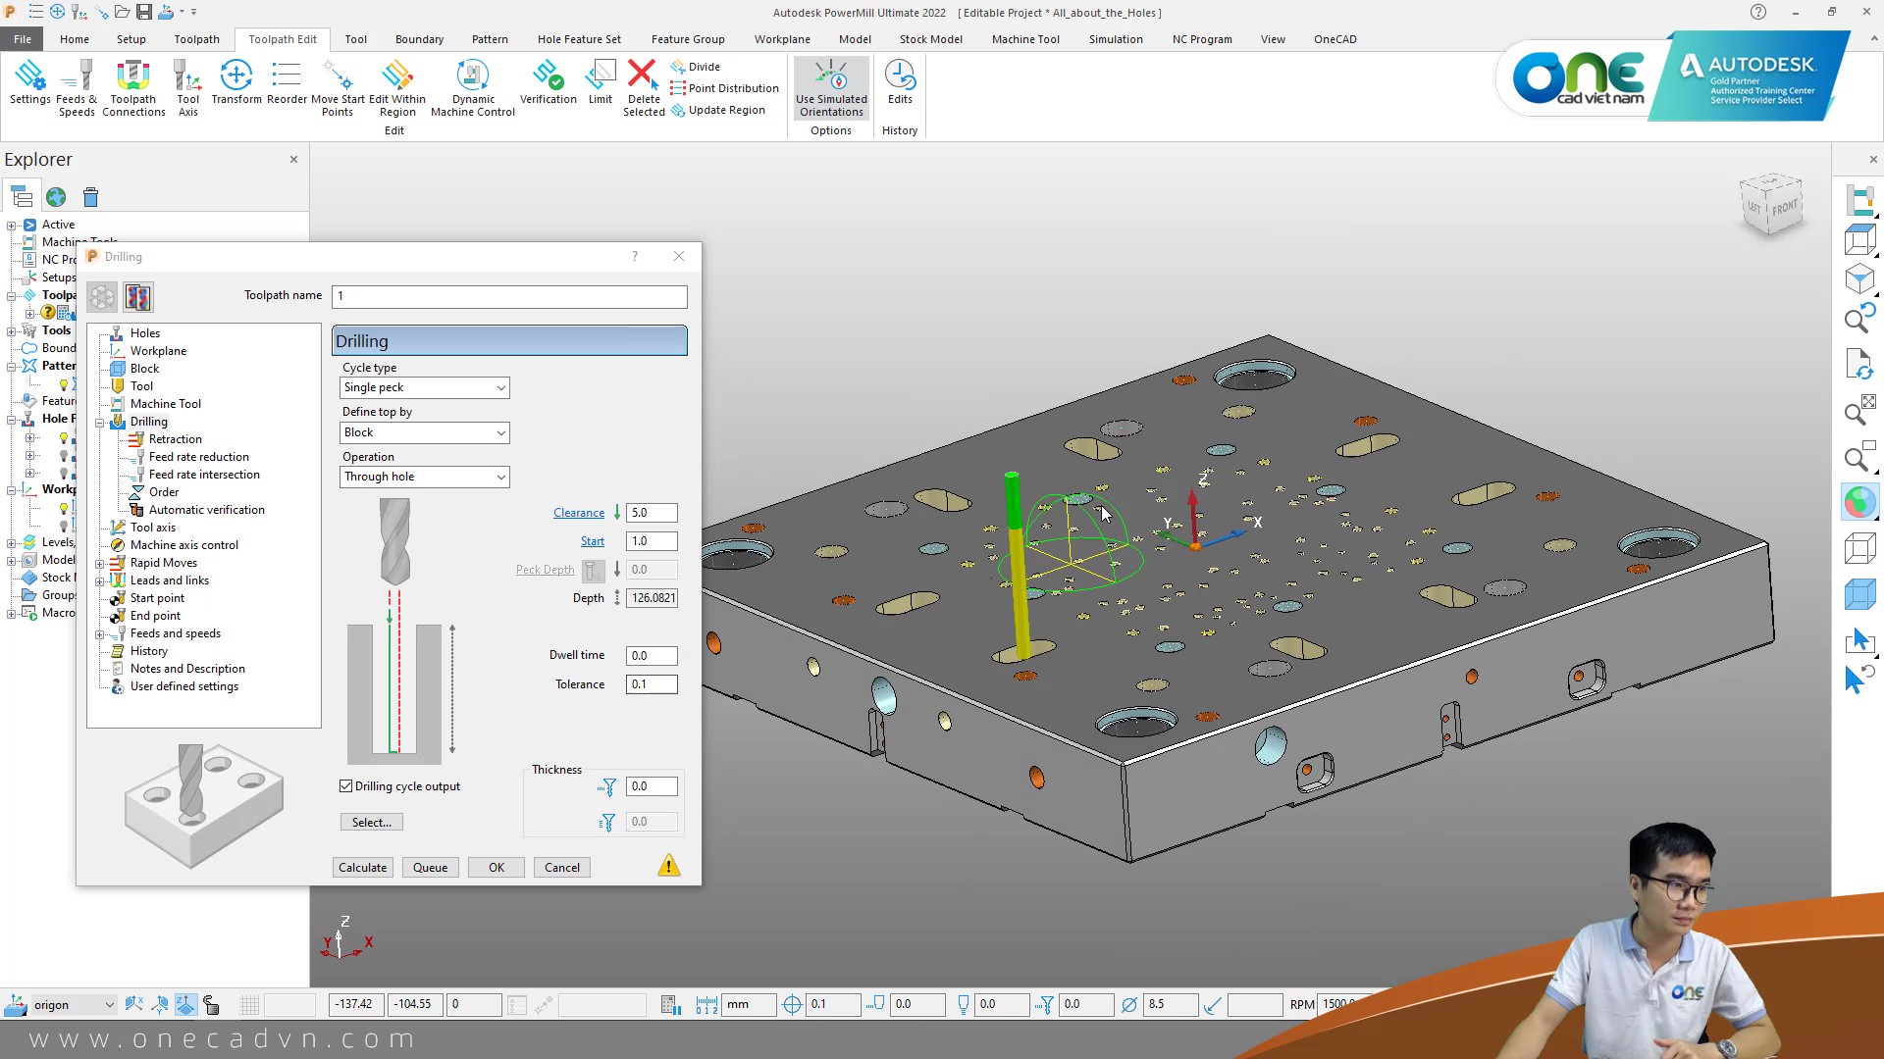Image resolution: width=1884 pixels, height=1059 pixels.
Task: Switch to the Toolpath ribbon tab
Action: [196, 39]
